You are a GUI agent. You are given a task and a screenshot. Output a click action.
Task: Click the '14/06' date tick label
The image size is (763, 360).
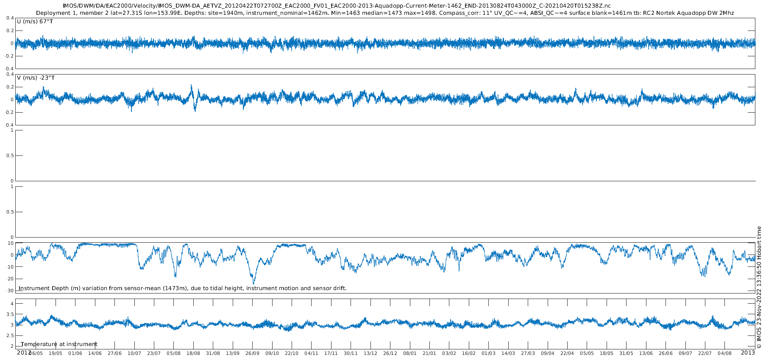(95, 353)
